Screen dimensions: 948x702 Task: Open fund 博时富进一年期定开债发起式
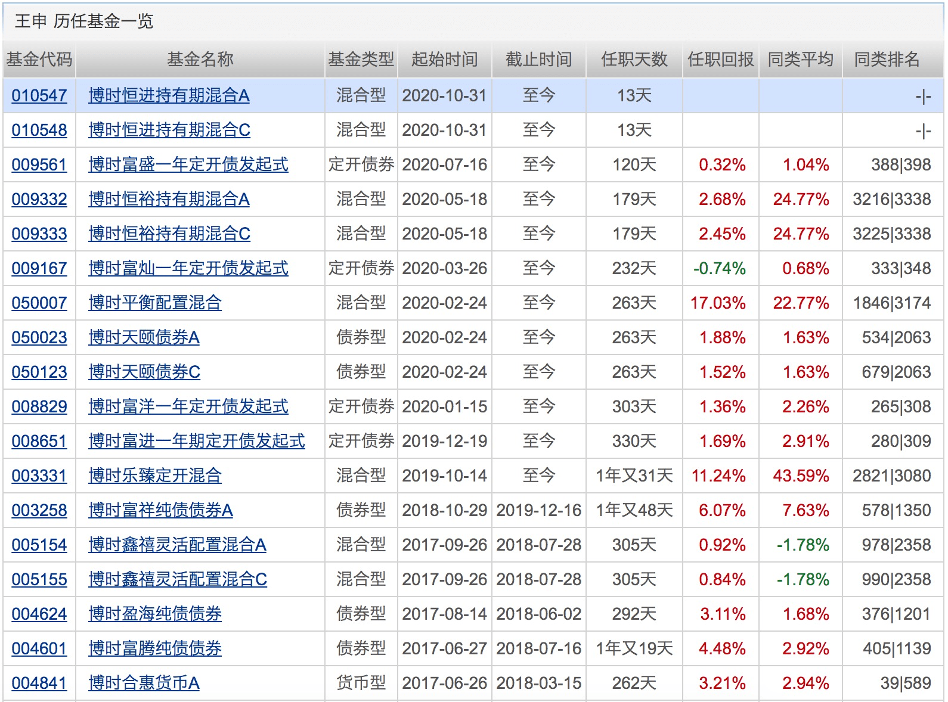pos(197,441)
